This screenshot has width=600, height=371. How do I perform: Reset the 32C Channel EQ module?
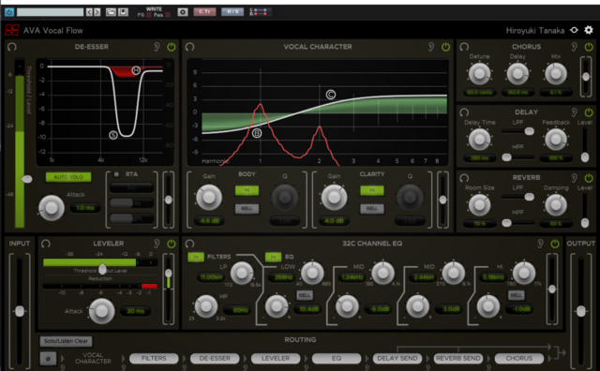pos(189,244)
